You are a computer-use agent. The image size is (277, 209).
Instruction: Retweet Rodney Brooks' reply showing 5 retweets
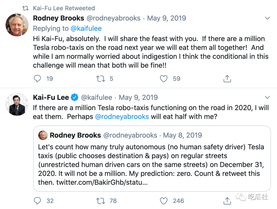pyautogui.click(x=101, y=79)
